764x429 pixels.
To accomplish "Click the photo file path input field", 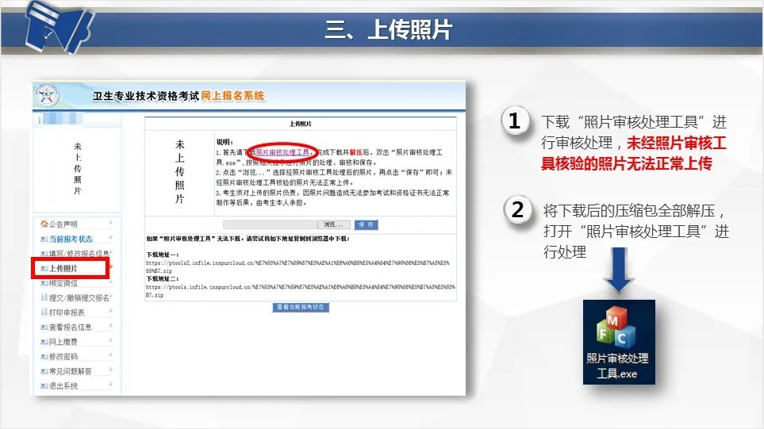I will click(271, 224).
